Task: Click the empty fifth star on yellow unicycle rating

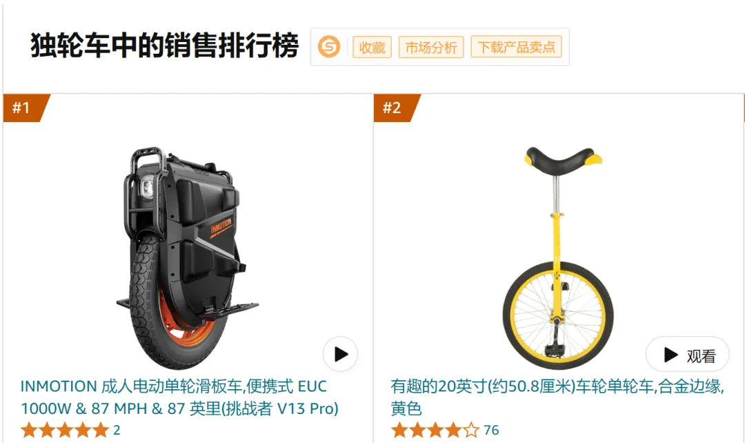Action: tap(471, 430)
